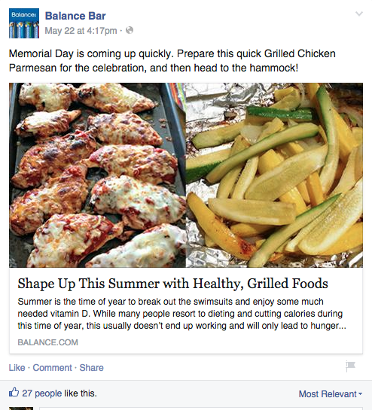The width and height of the screenshot is (372, 410).
Task: Click the Memorial Day post caption text
Action: 172,61
